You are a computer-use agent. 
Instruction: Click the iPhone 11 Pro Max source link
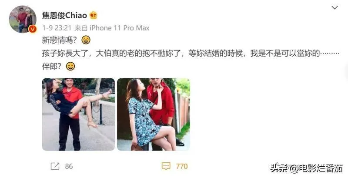(x=119, y=28)
